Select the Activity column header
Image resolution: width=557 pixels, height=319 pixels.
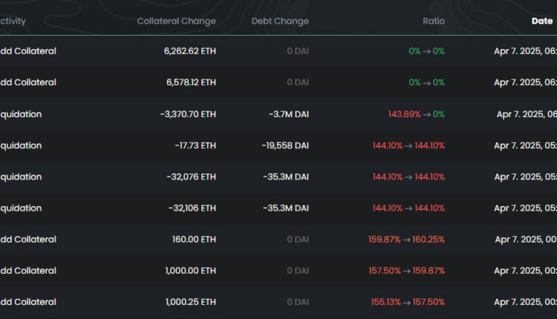13,21
